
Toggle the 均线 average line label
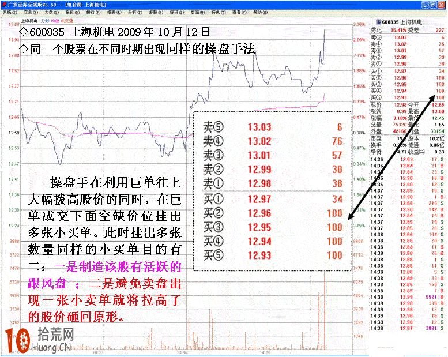pos(56,20)
